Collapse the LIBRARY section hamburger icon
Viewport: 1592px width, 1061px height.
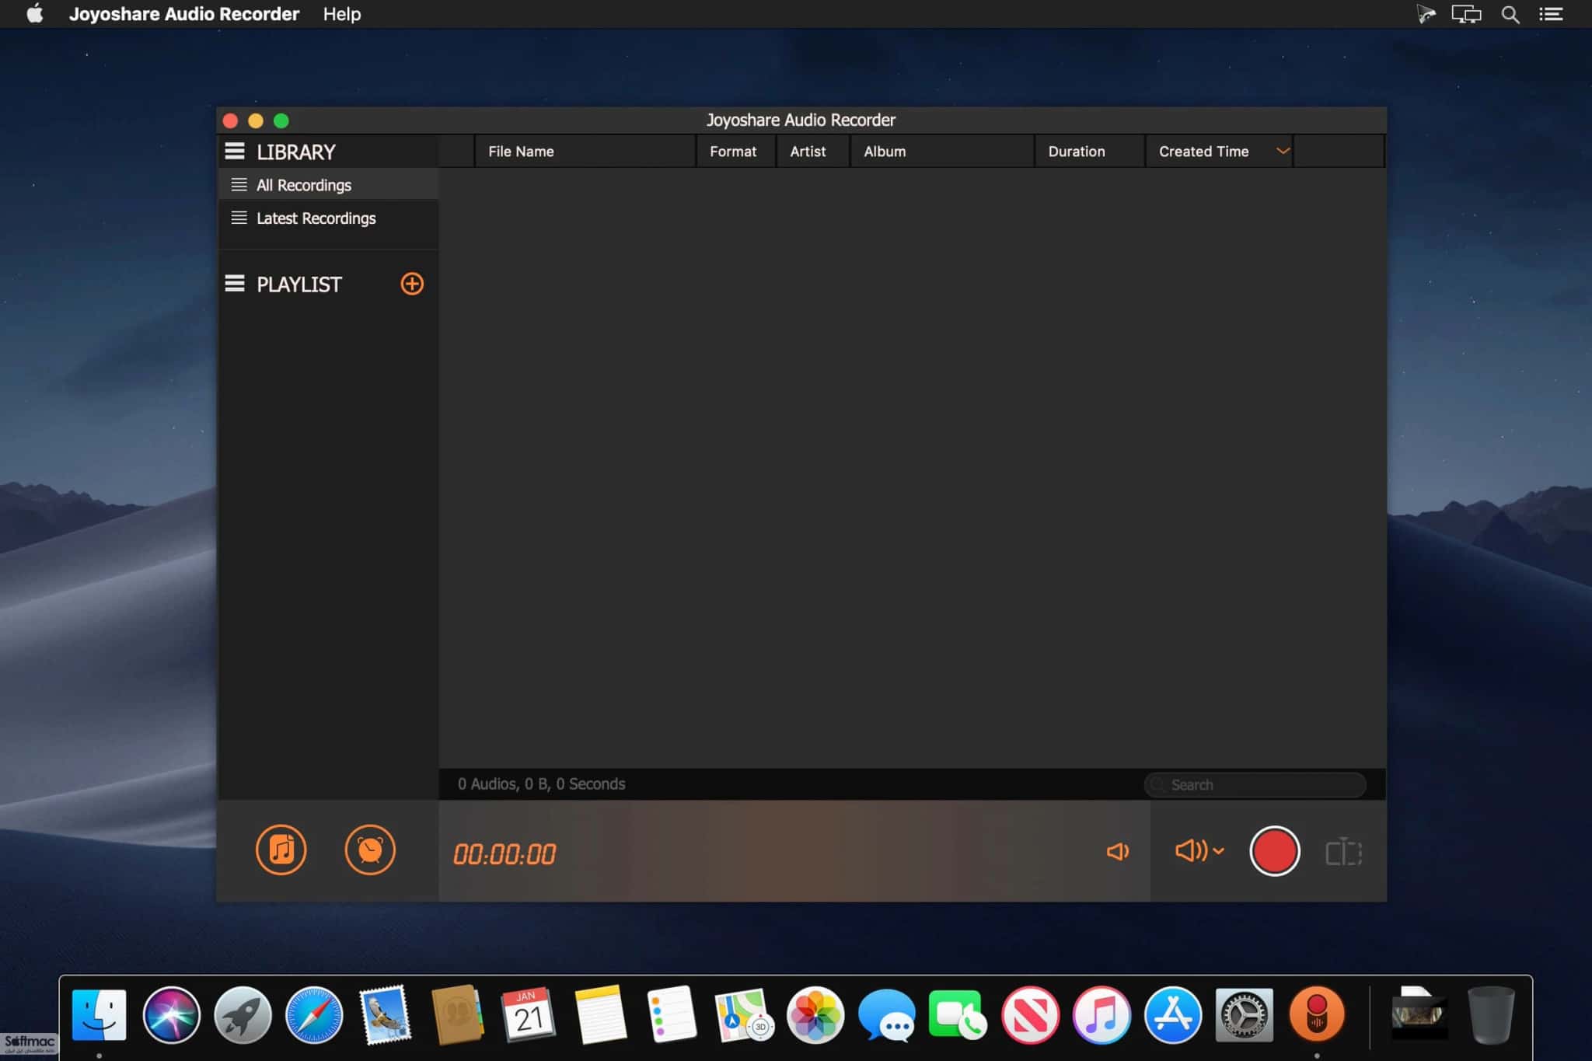coord(235,151)
